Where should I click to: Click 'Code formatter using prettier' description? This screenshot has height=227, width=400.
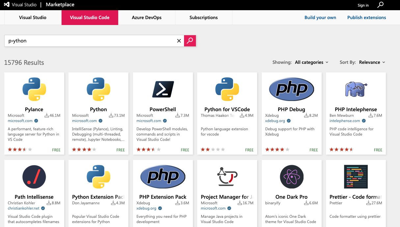pyautogui.click(x=355, y=216)
